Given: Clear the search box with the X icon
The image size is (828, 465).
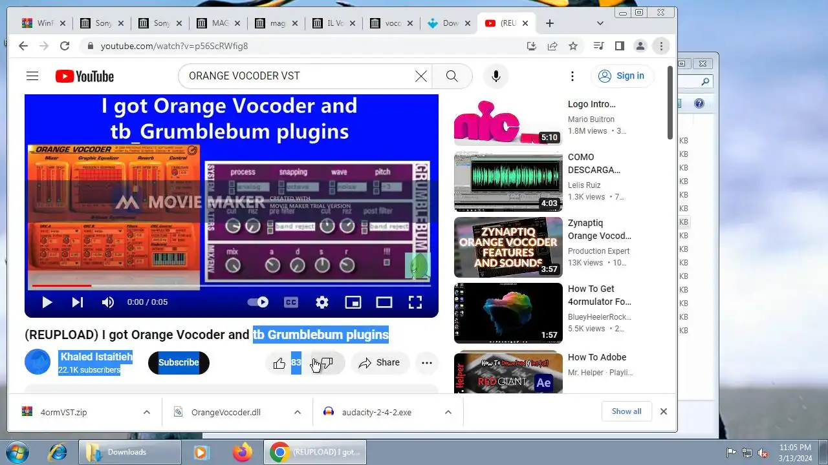Looking at the screenshot, I should pos(421,76).
